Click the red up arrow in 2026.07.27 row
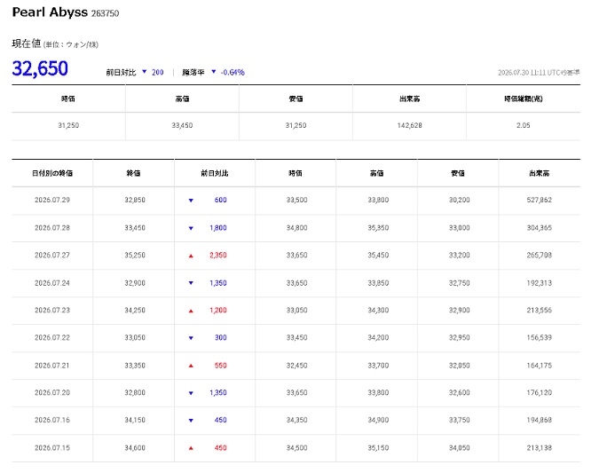Screen dimensions: 607x473 click(x=191, y=256)
